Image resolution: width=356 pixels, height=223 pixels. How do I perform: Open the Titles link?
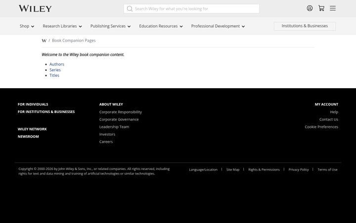click(x=54, y=75)
